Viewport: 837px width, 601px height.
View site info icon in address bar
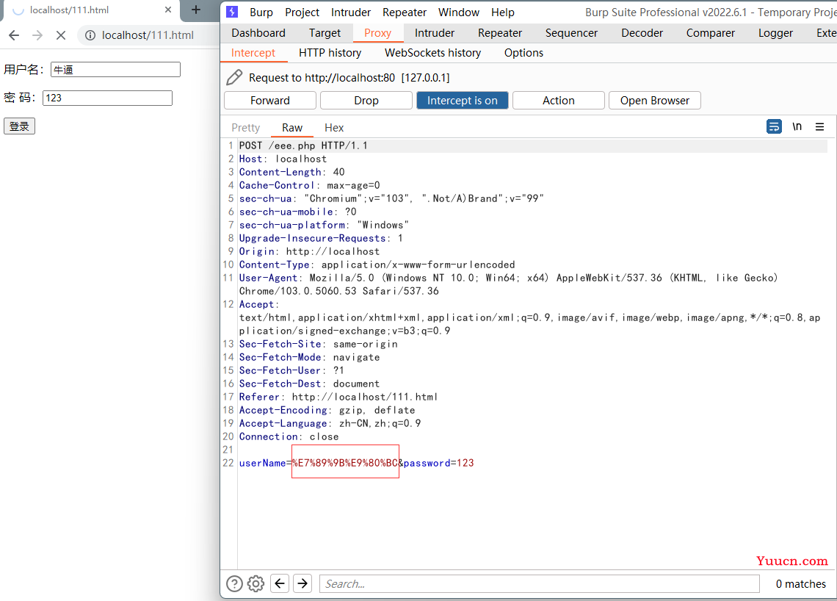pos(90,35)
